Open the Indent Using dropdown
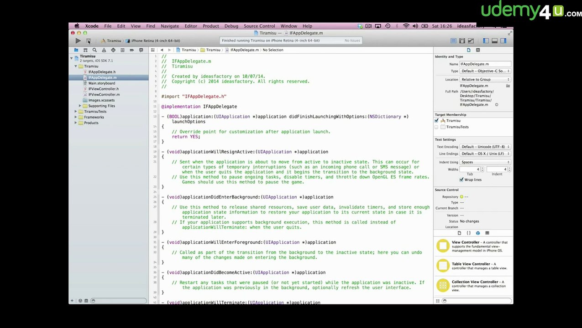 tap(485, 162)
